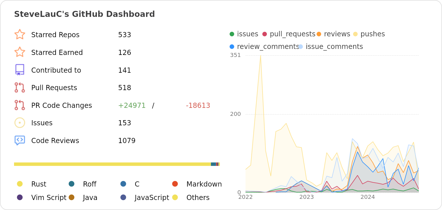Click the 351 y-axis label
This screenshot has width=442, height=210.
pyautogui.click(x=236, y=55)
